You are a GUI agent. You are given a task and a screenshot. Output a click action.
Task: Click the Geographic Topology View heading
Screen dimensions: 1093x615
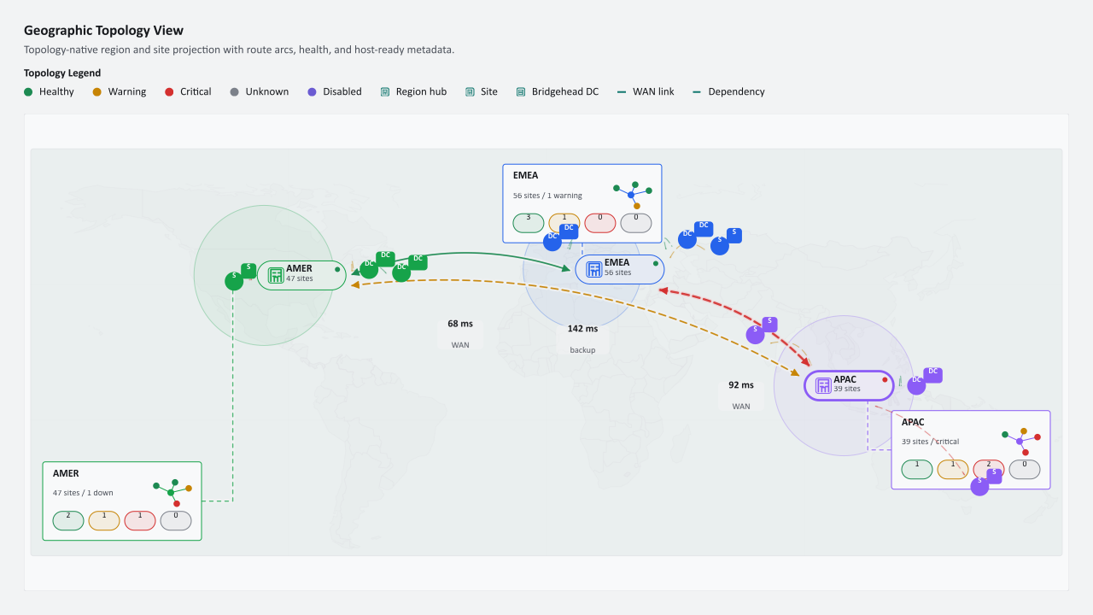tap(103, 31)
